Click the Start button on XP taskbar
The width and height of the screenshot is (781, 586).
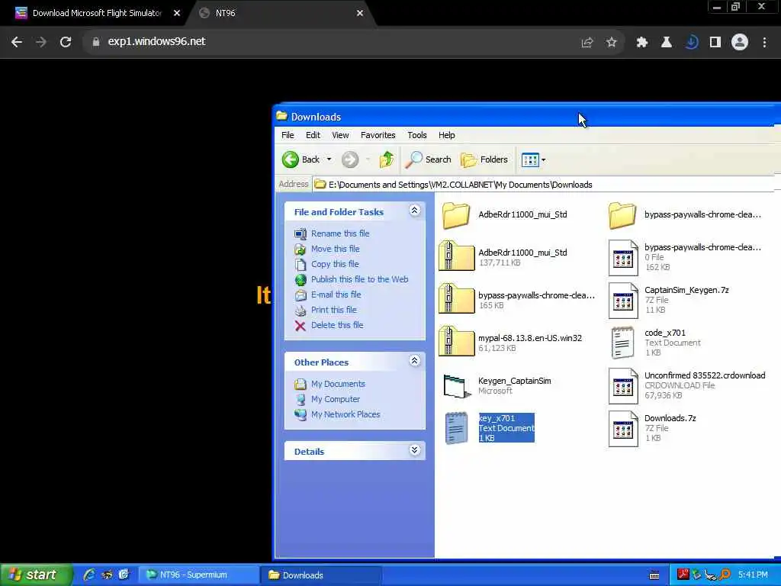36,575
